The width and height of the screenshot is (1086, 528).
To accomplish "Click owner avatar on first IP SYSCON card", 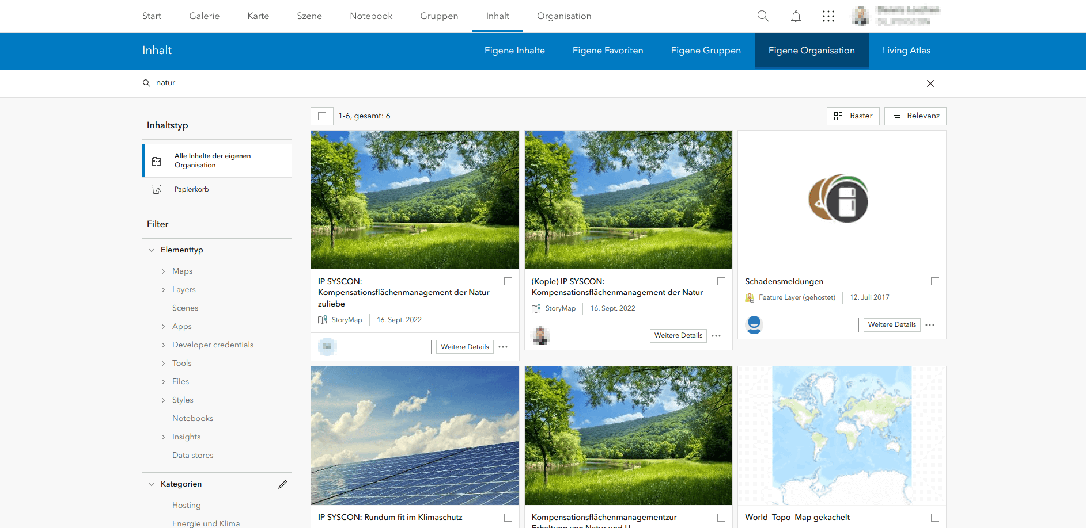I will pos(327,346).
